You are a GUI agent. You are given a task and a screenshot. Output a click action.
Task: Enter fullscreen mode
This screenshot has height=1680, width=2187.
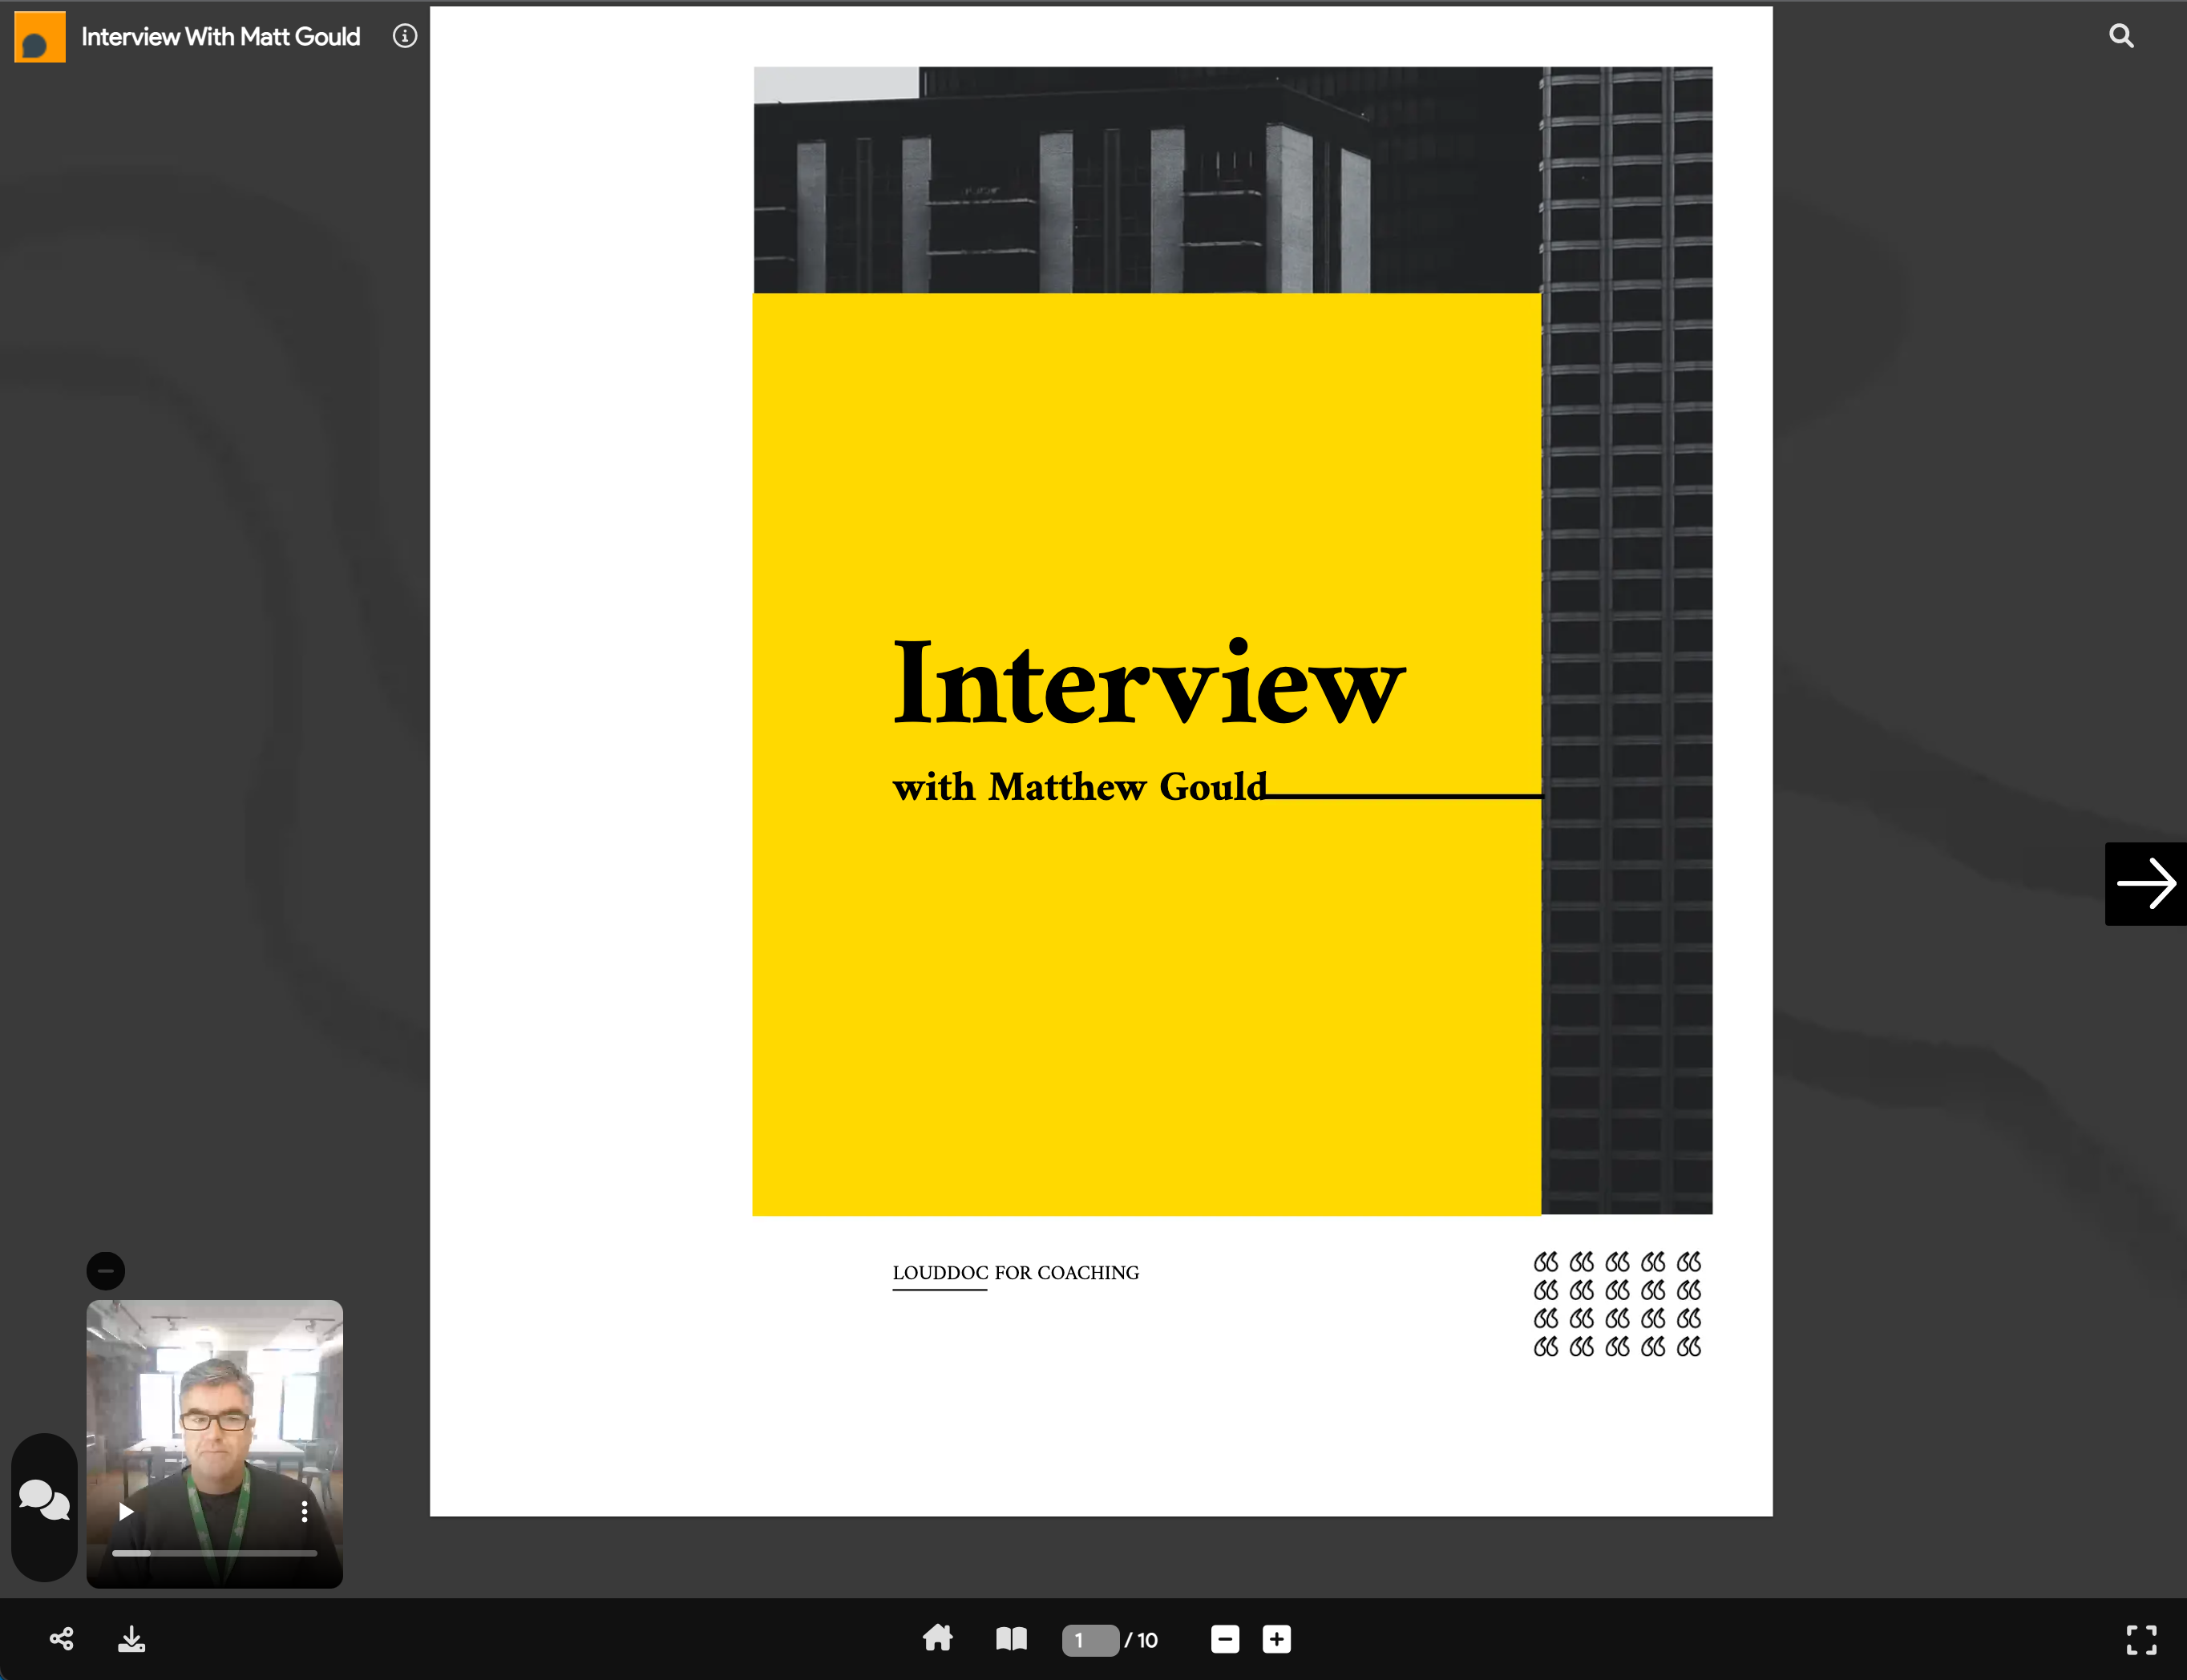2140,1639
